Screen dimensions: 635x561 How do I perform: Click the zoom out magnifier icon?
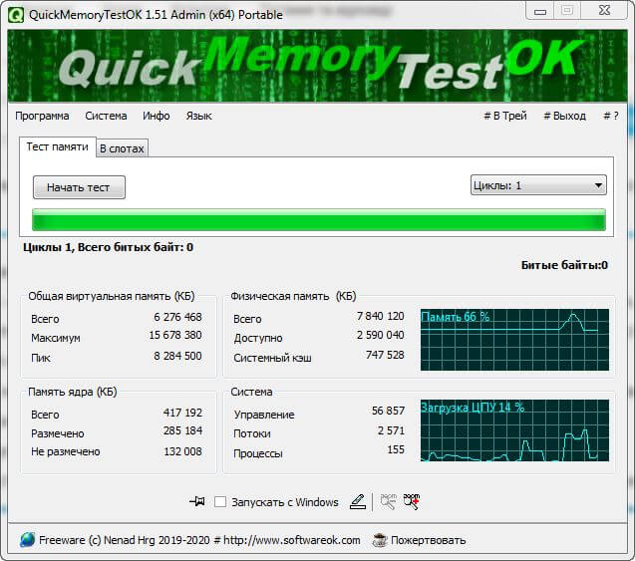pos(388,502)
